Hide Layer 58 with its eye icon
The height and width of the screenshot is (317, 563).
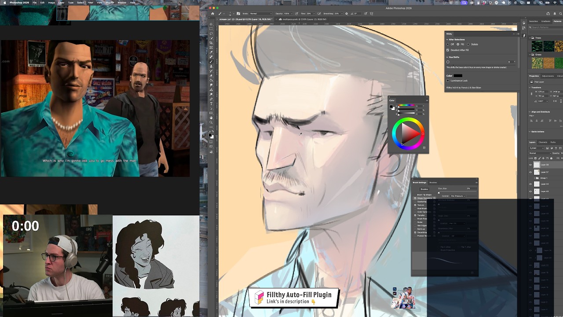pos(530,165)
